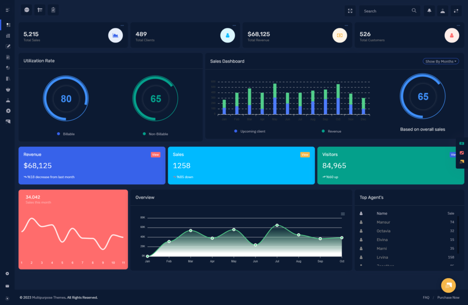468x305 pixels.
Task: Open the mail envelope icon in the sidebar
Action: [7, 286]
